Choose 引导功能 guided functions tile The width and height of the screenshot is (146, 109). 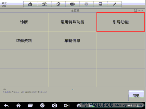pos(121,22)
